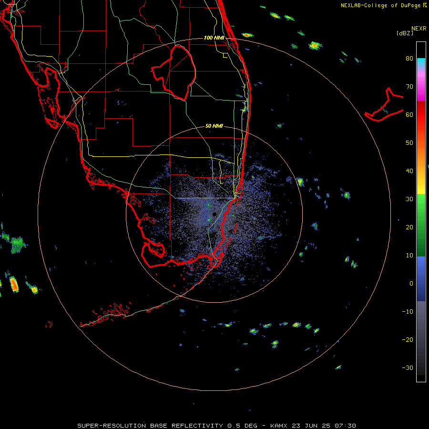Select the 0 value on dBZ scale
The height and width of the screenshot is (429, 429).
411,284
